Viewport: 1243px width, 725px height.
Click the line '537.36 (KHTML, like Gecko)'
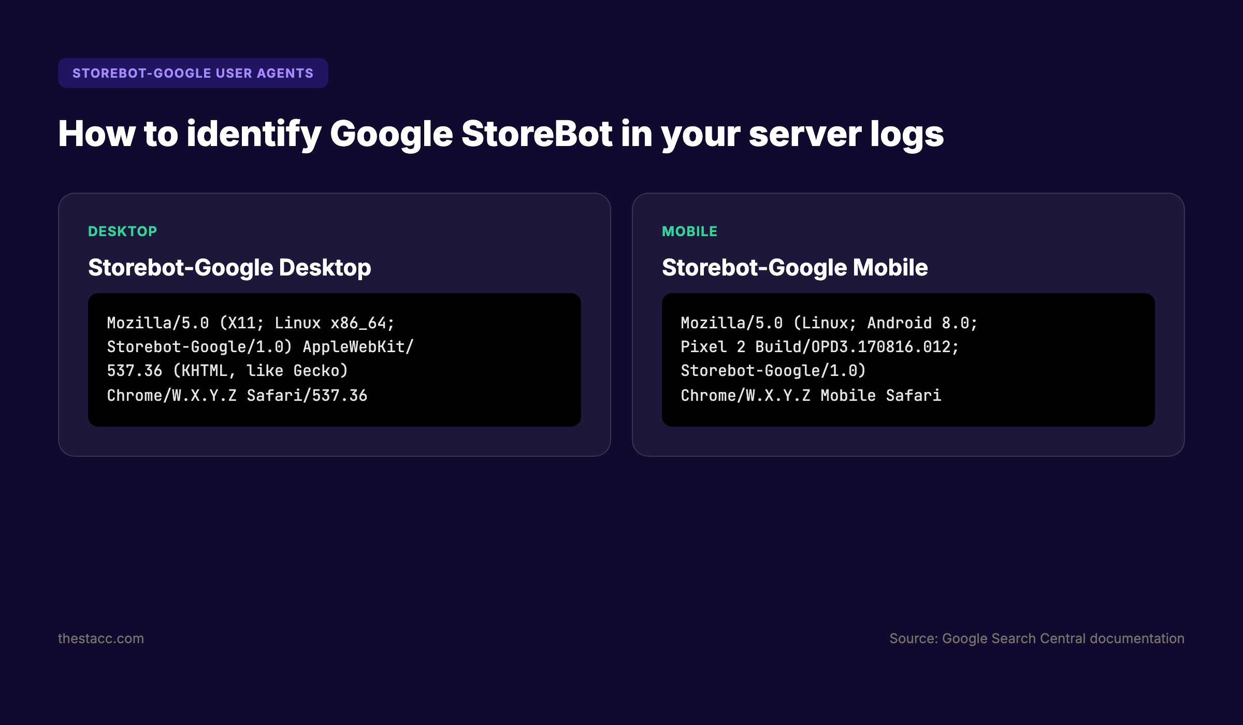pyautogui.click(x=227, y=371)
